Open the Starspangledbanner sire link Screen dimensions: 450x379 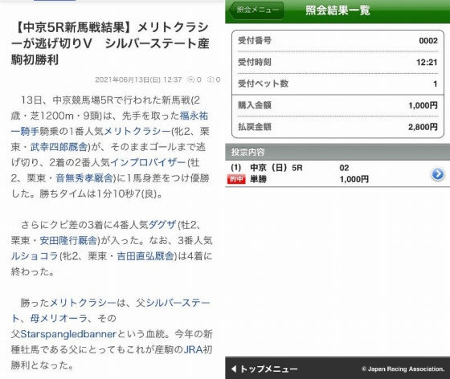point(68,334)
